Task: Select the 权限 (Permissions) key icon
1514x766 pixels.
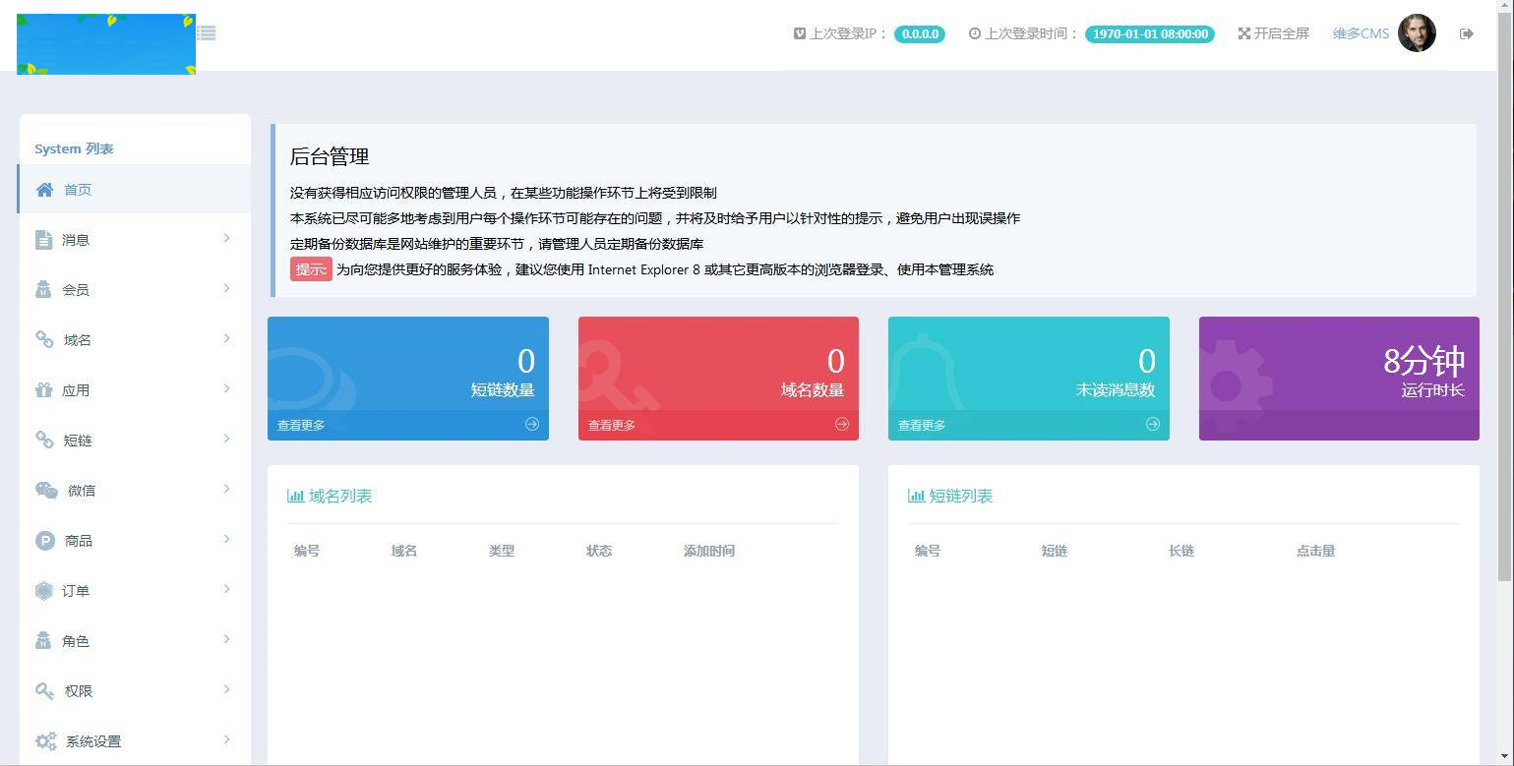Action: coord(43,690)
